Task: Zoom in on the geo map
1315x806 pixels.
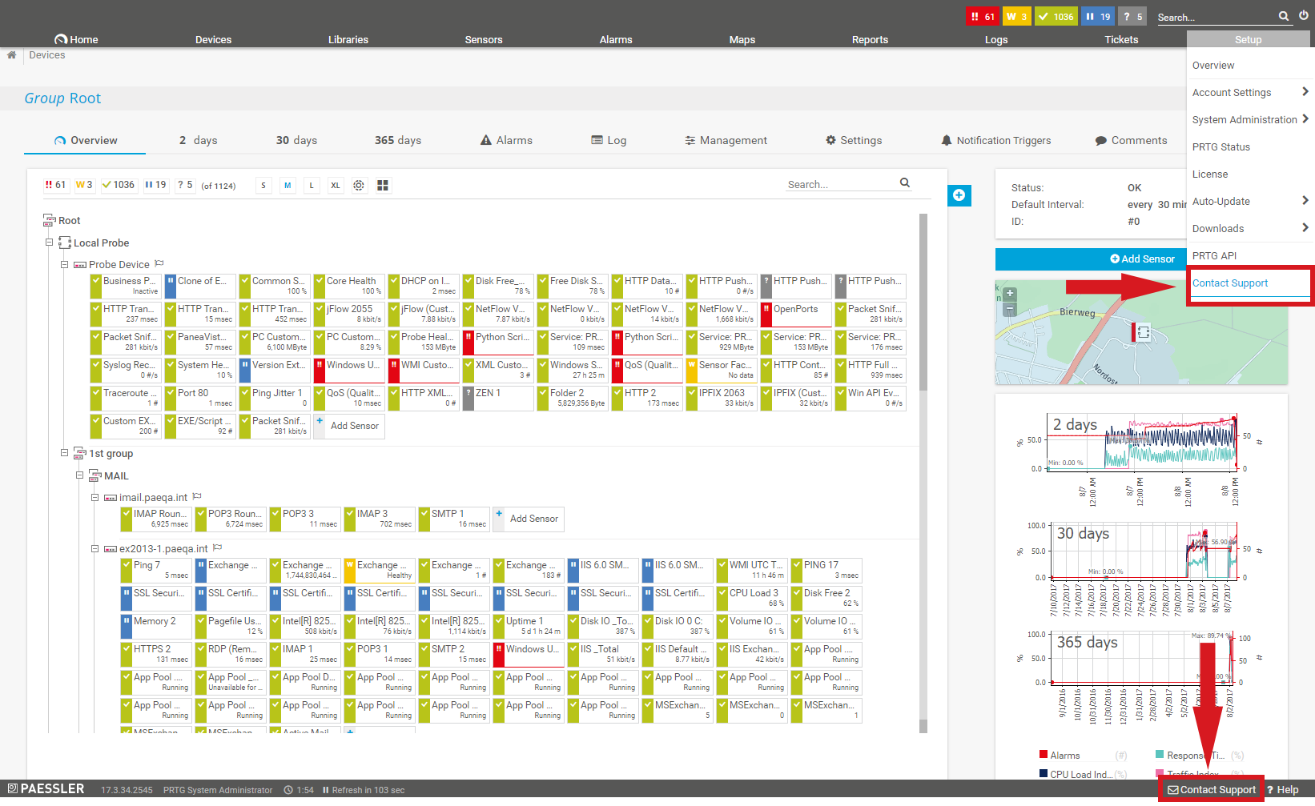Action: tap(1010, 294)
